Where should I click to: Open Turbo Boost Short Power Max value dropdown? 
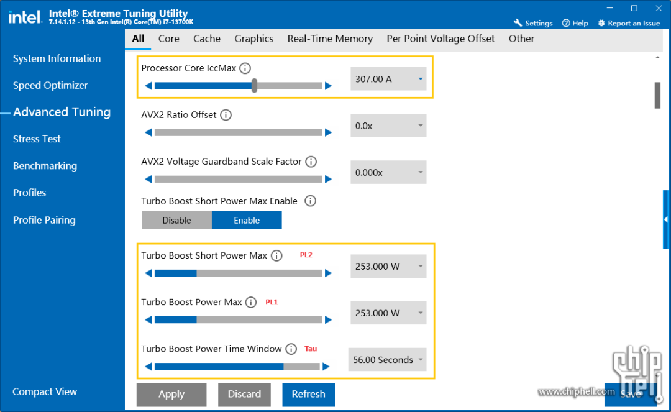click(x=388, y=267)
